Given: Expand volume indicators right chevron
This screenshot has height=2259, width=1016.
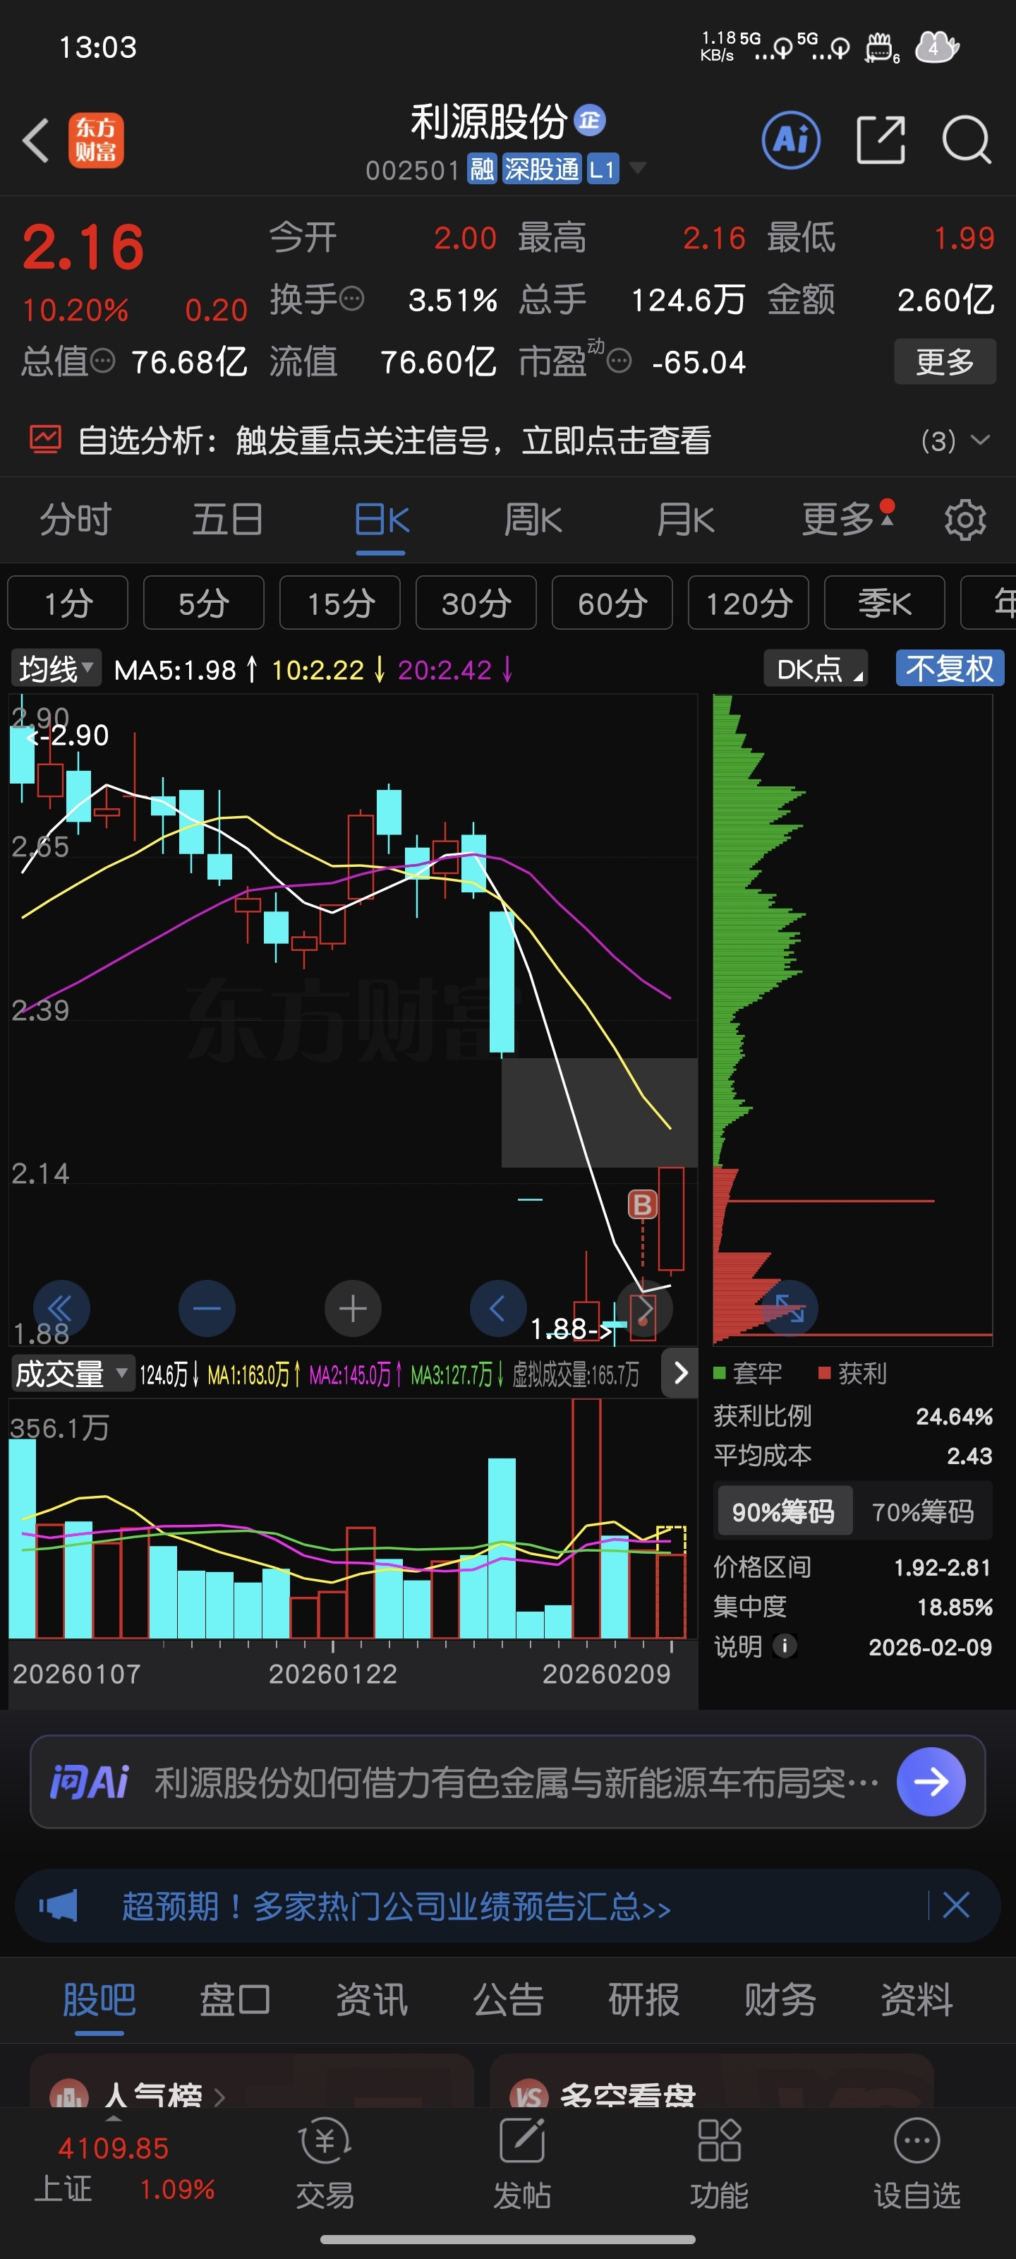Looking at the screenshot, I should pyautogui.click(x=680, y=1372).
